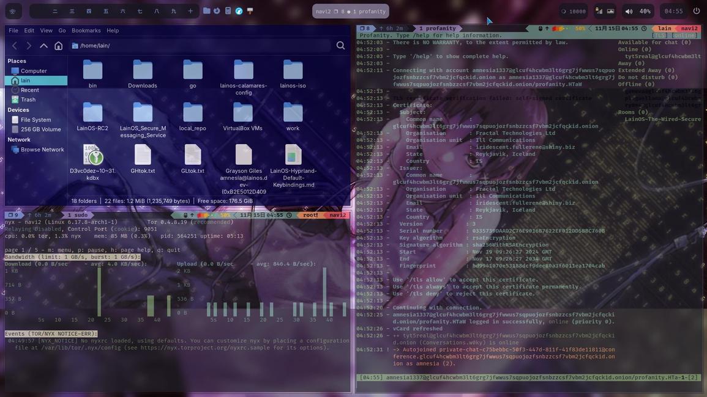
Task: Open the file manager icon in top bar
Action: point(207,10)
